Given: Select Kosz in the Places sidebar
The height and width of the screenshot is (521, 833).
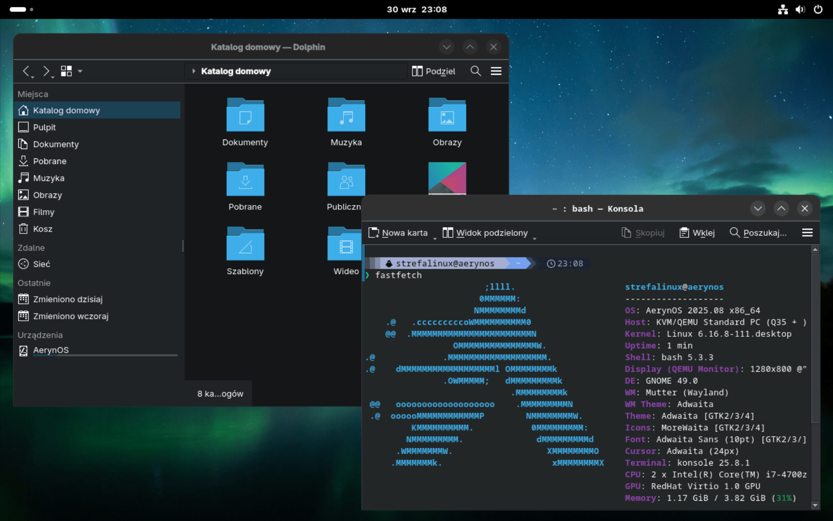Looking at the screenshot, I should pyautogui.click(x=42, y=229).
